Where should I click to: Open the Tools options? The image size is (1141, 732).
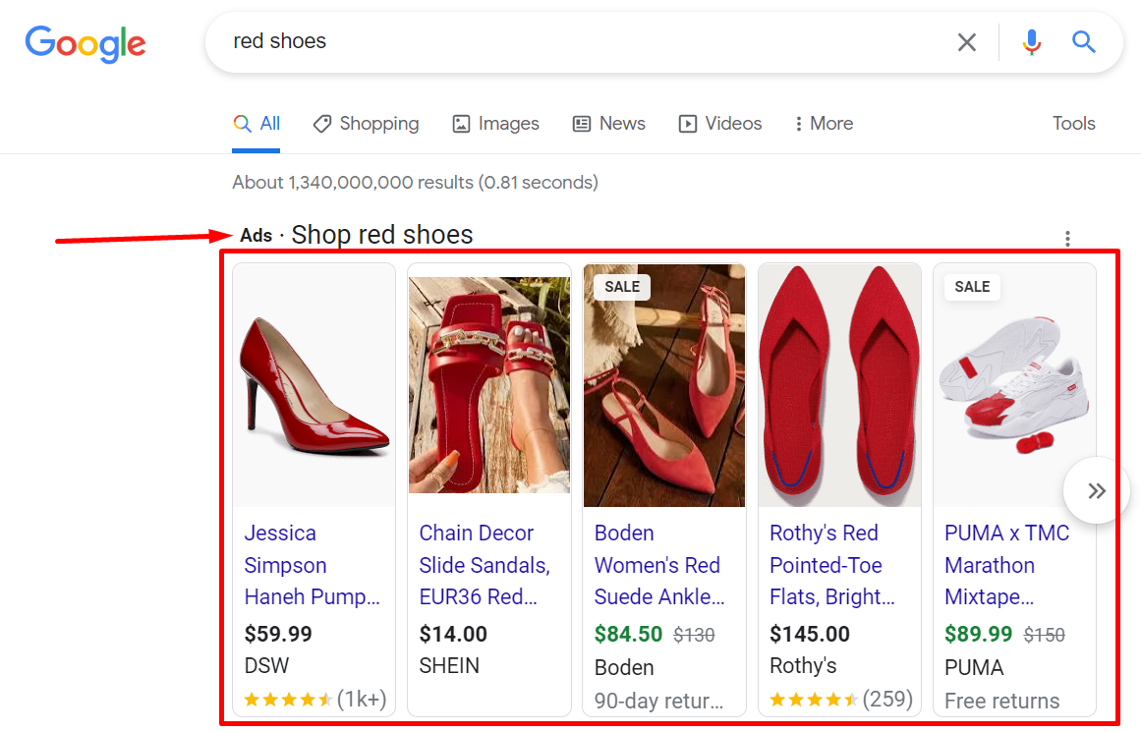(x=1073, y=123)
